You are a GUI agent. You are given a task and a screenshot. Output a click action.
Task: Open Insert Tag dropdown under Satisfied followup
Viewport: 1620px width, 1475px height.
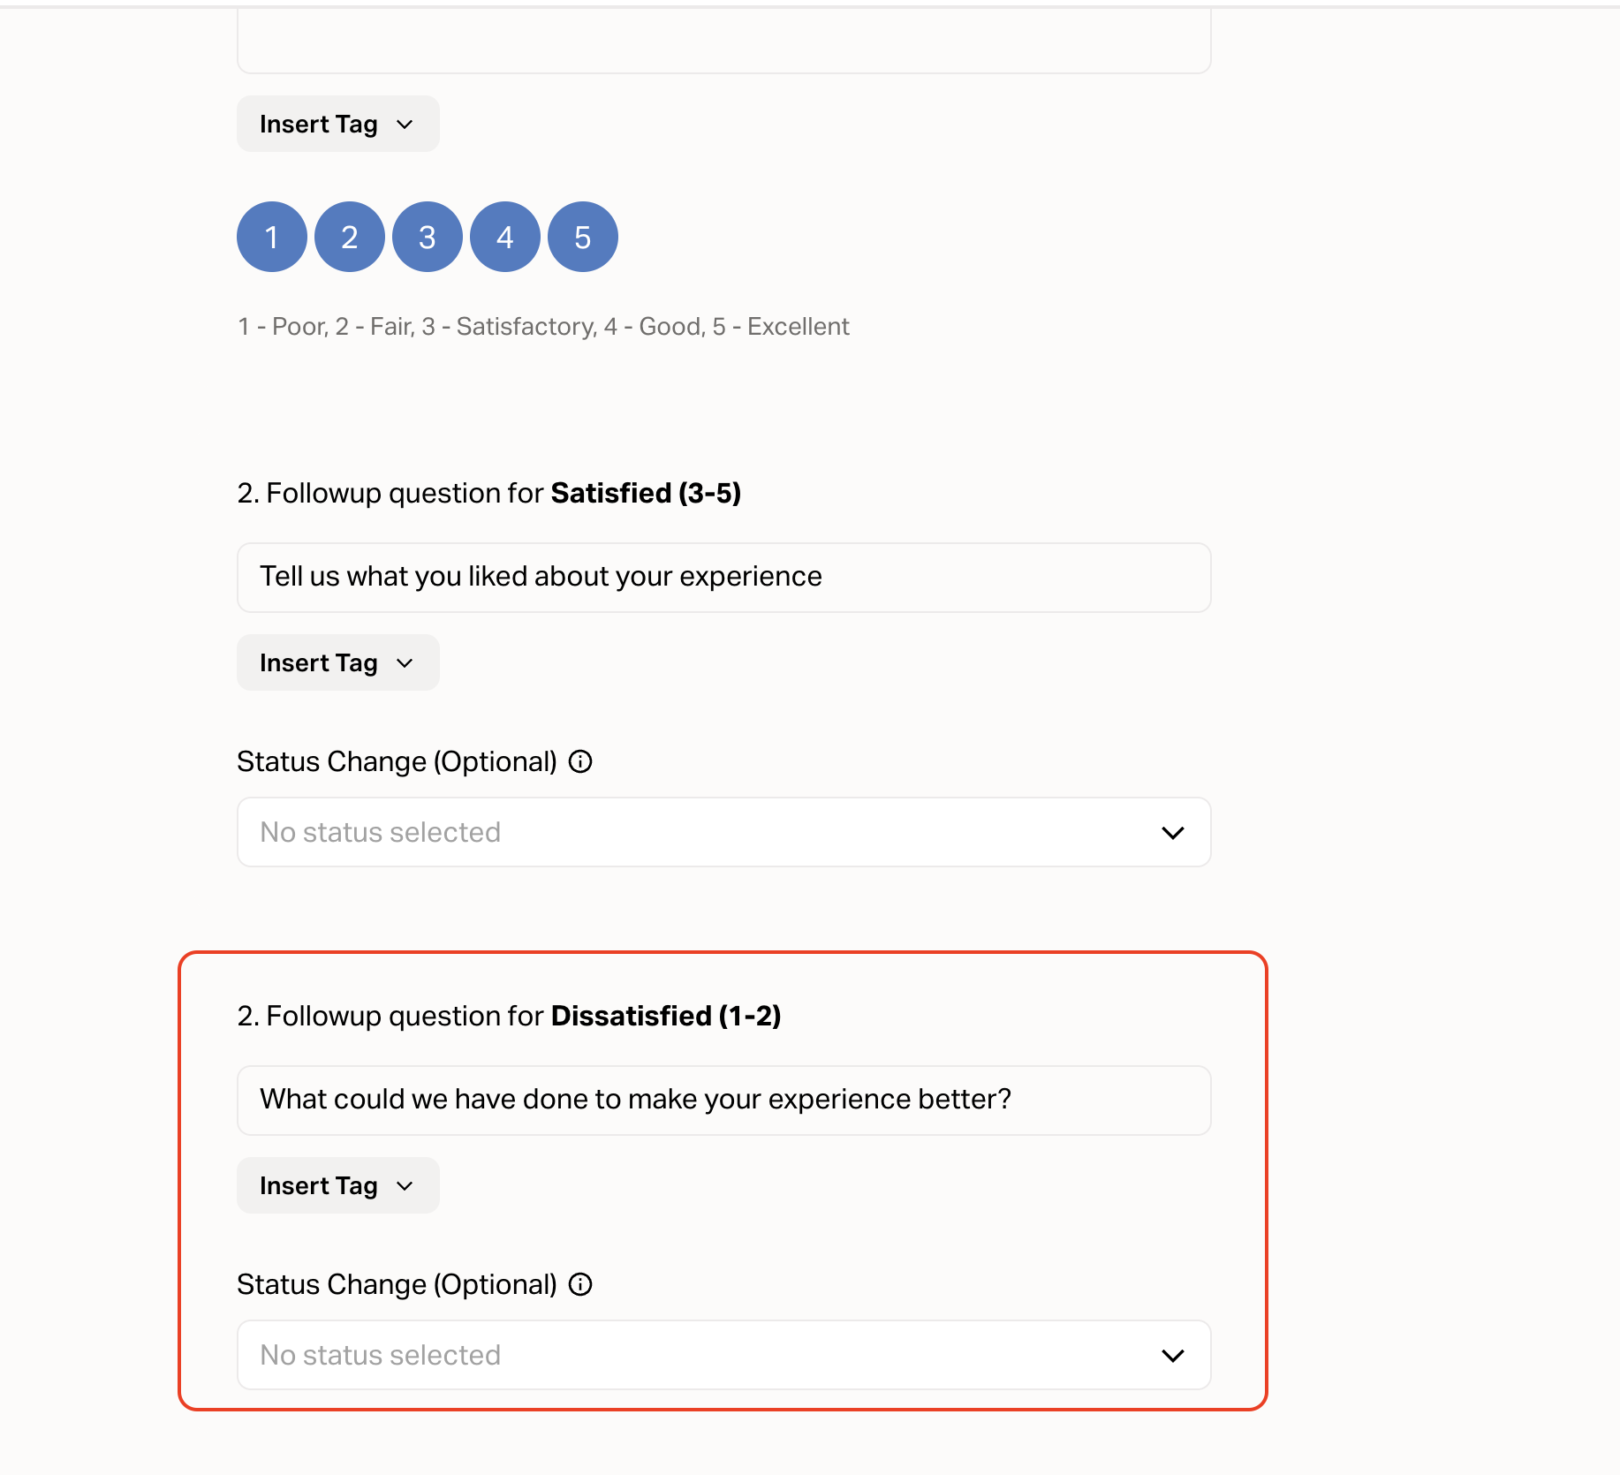tap(337, 662)
